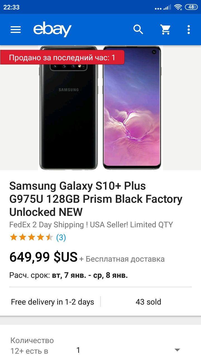
Task: Tap the Free delivery in 1-2 days label
Action: tap(52, 302)
